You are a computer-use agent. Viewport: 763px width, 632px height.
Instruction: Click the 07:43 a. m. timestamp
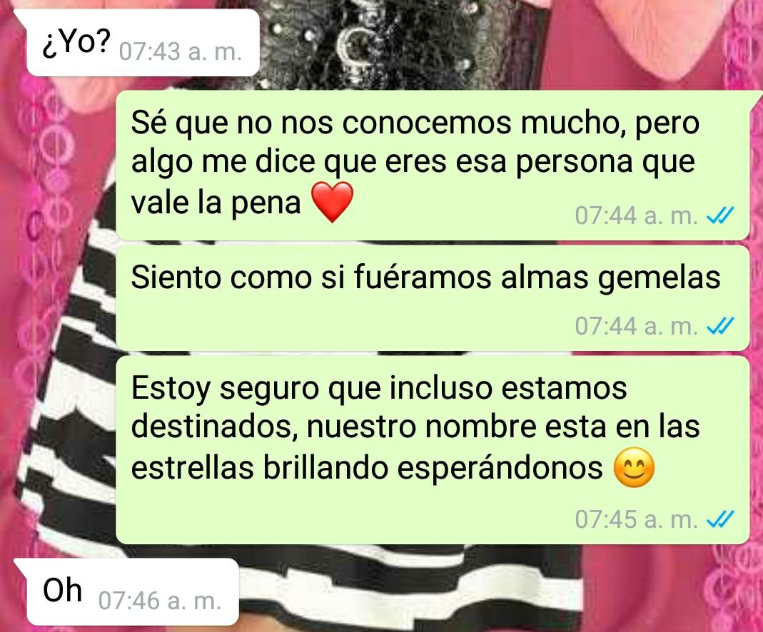(x=180, y=51)
